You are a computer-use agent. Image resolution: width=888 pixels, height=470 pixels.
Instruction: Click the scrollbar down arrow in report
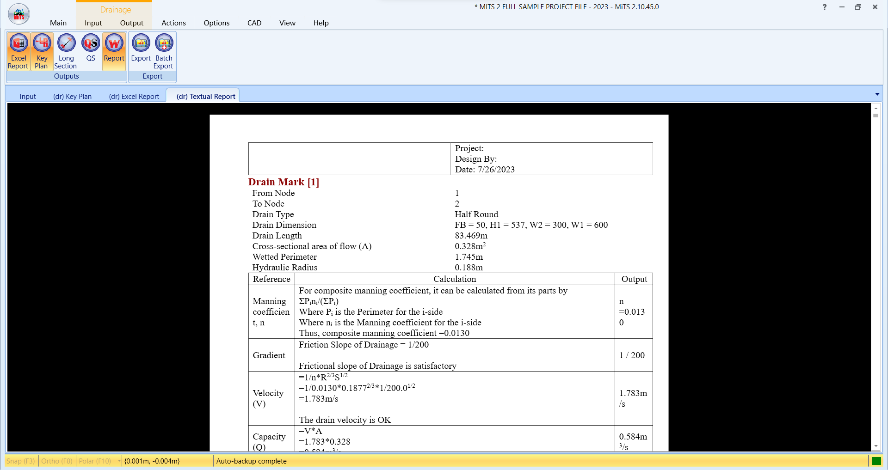coord(876,446)
